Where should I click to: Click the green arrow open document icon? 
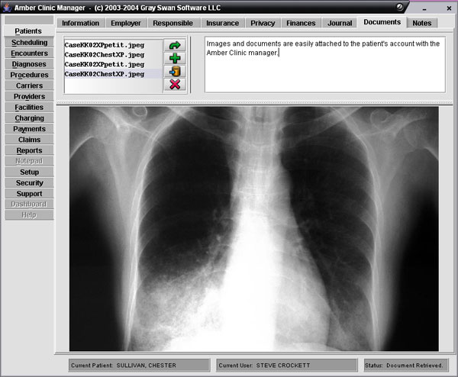tap(175, 46)
